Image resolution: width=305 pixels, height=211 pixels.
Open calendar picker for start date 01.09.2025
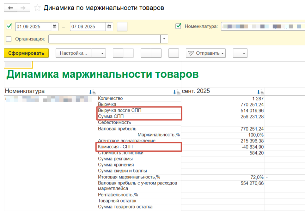pos(55,27)
